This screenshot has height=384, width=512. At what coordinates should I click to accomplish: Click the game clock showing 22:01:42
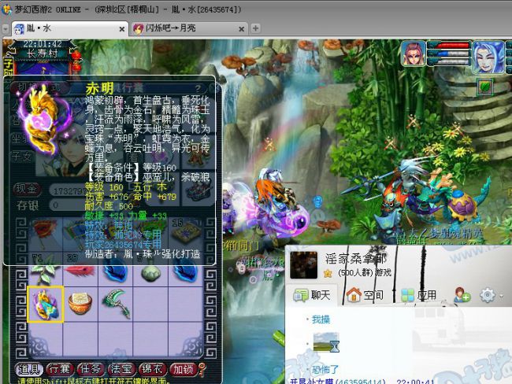(43, 44)
